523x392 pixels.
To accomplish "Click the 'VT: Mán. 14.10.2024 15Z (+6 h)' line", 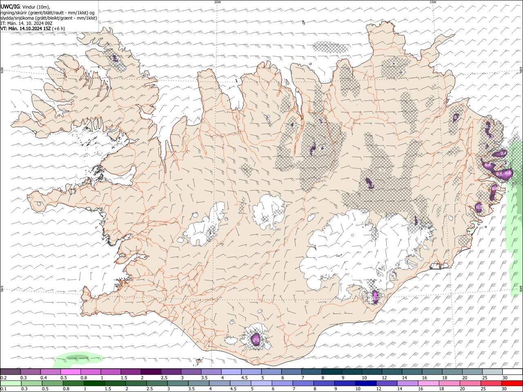I will click(x=33, y=29).
